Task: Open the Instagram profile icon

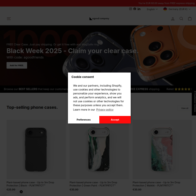Action: point(130,9)
